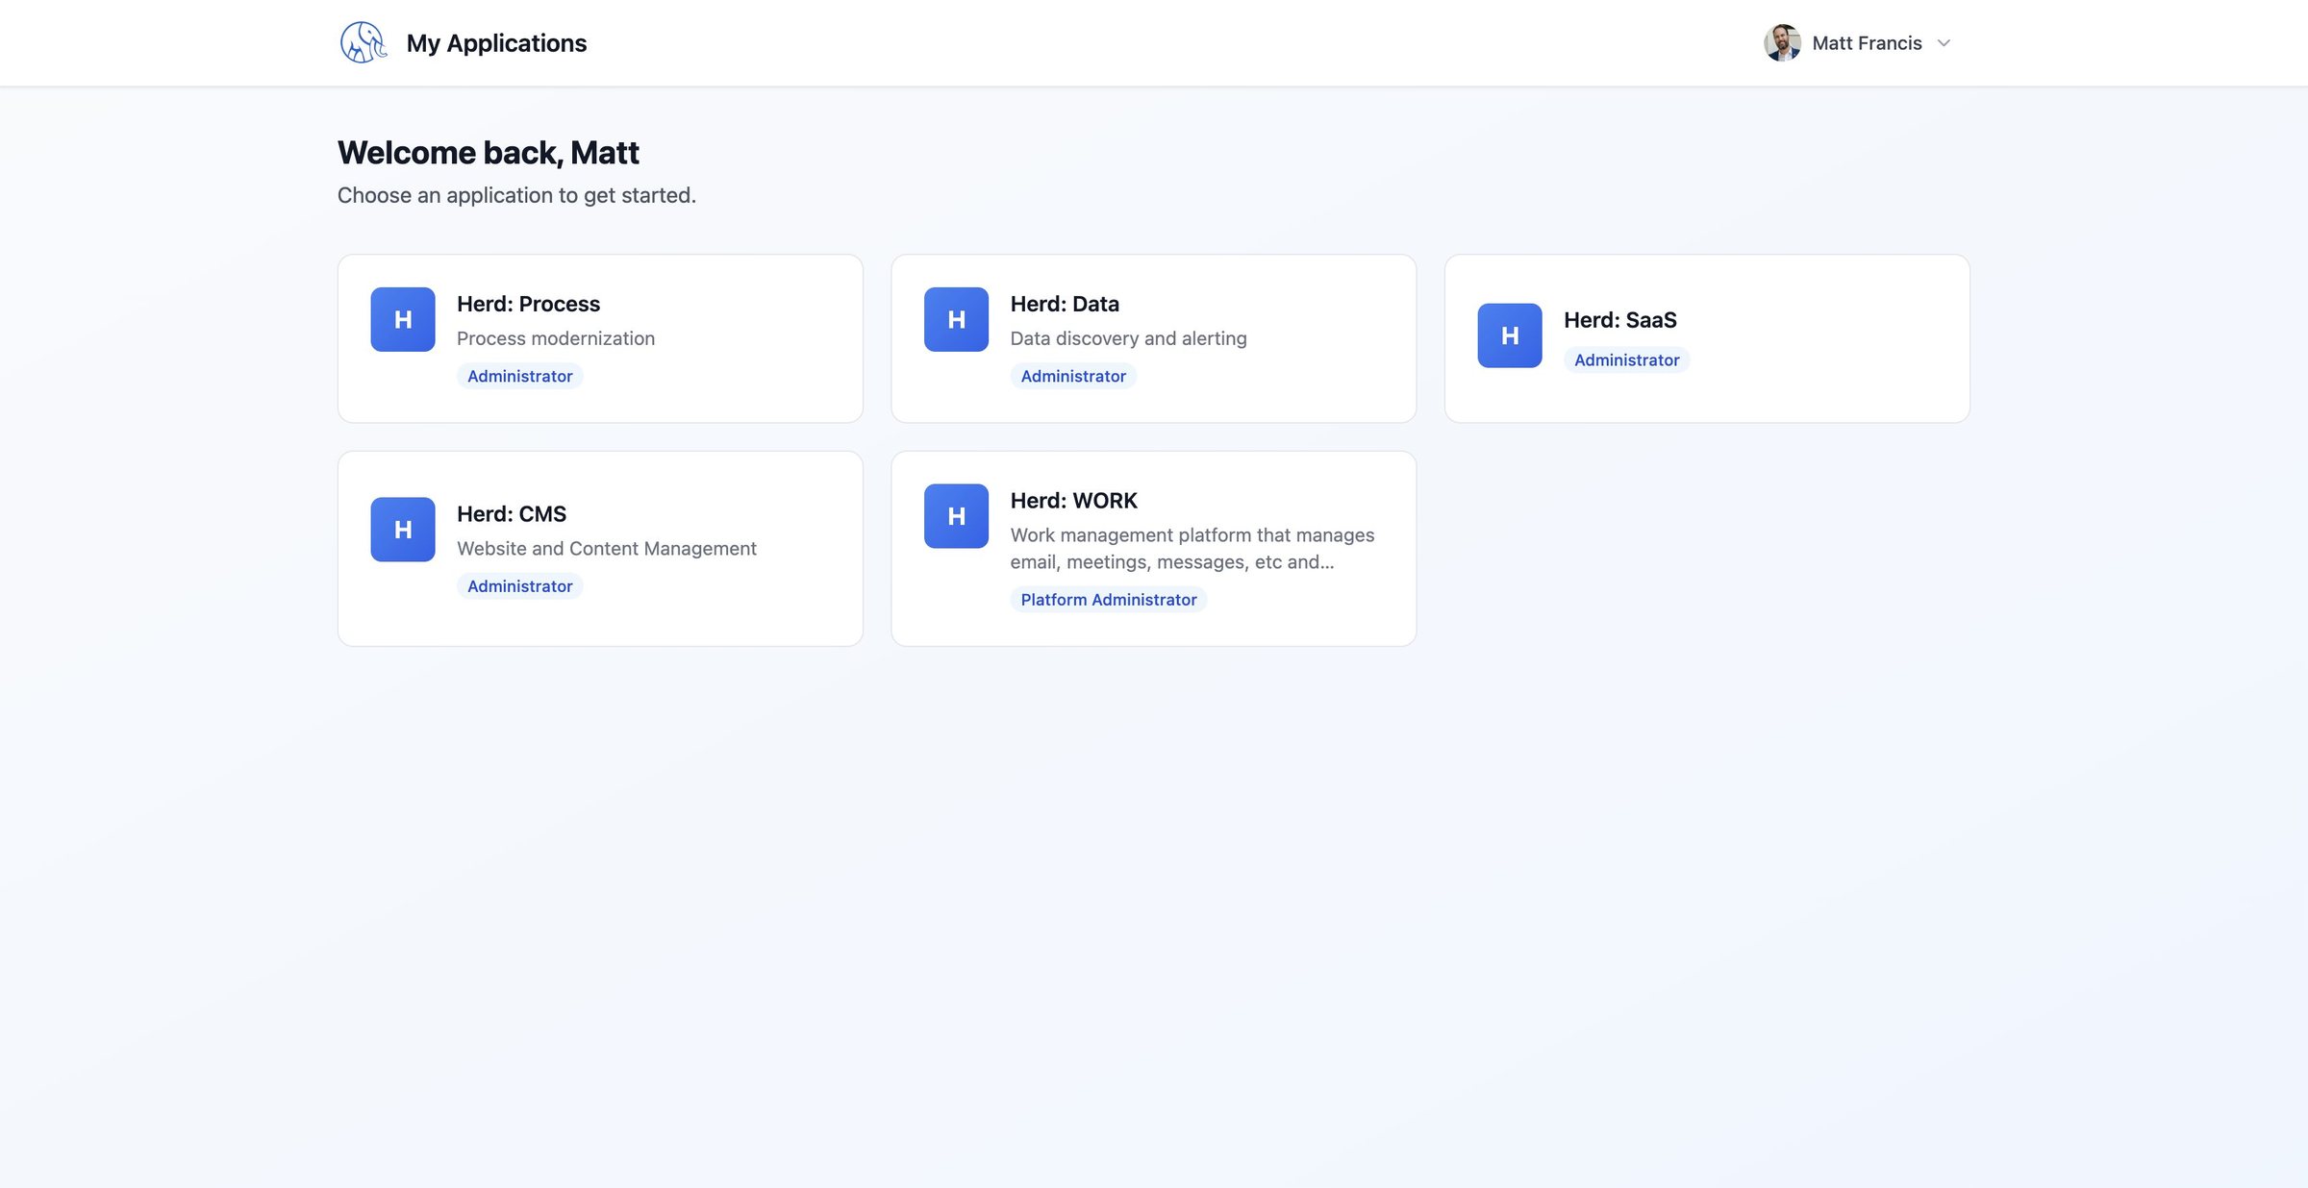Click Choose an application to get started text
This screenshot has height=1188, width=2308.
pyautogui.click(x=516, y=195)
